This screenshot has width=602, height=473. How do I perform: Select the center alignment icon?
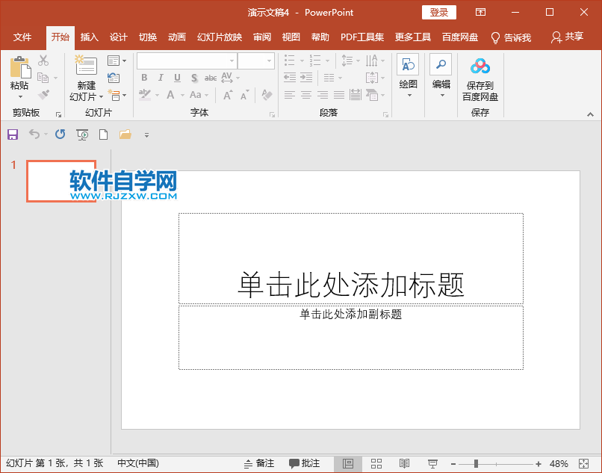pyautogui.click(x=306, y=95)
